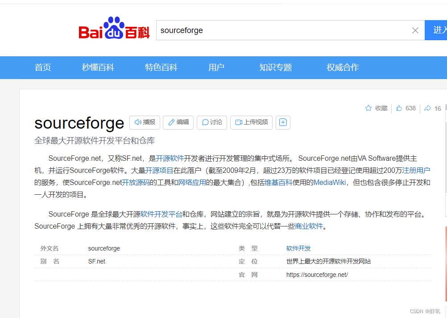
Task: Open the 用户 navigation tab
Action: pos(216,67)
